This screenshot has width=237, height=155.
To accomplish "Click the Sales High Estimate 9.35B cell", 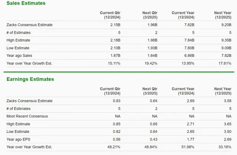I will coord(226,40).
